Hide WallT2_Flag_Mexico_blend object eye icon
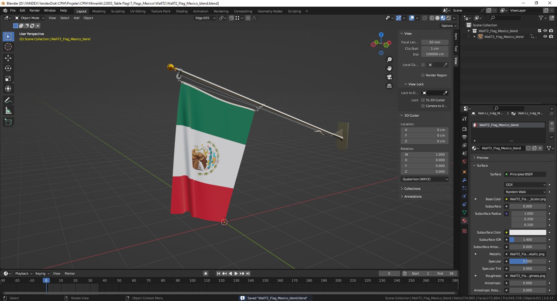This screenshot has height=301, width=557. tap(545, 36)
